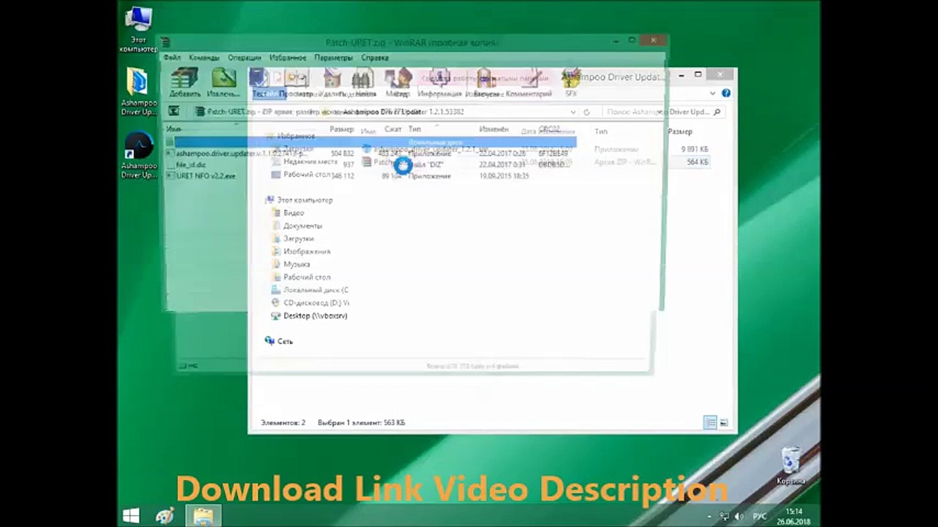Image resolution: width=938 pixels, height=527 pixels.
Task: Select Загрузки in the navigation pane
Action: click(x=298, y=239)
